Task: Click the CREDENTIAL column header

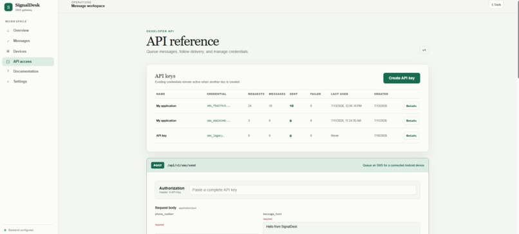Action: [216, 94]
